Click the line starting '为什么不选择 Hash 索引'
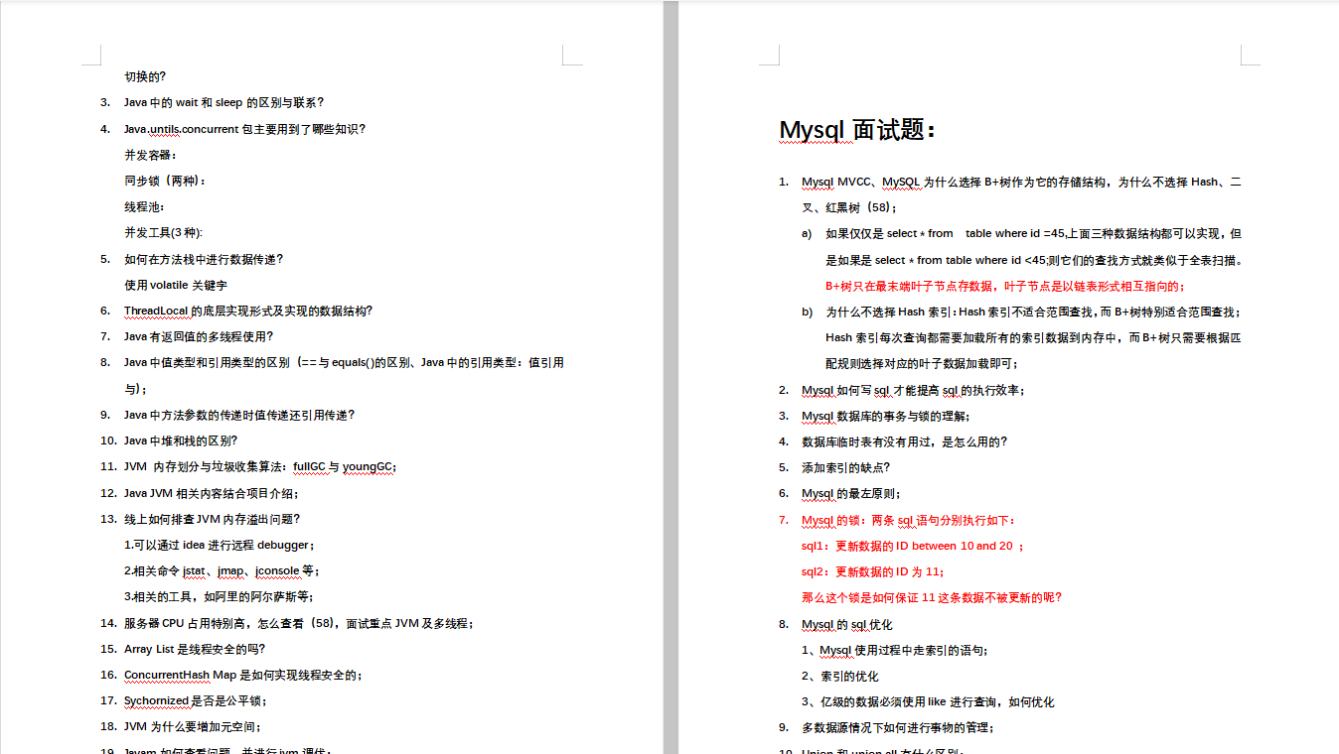Viewport: 1339px width, 754px height. (x=1033, y=312)
